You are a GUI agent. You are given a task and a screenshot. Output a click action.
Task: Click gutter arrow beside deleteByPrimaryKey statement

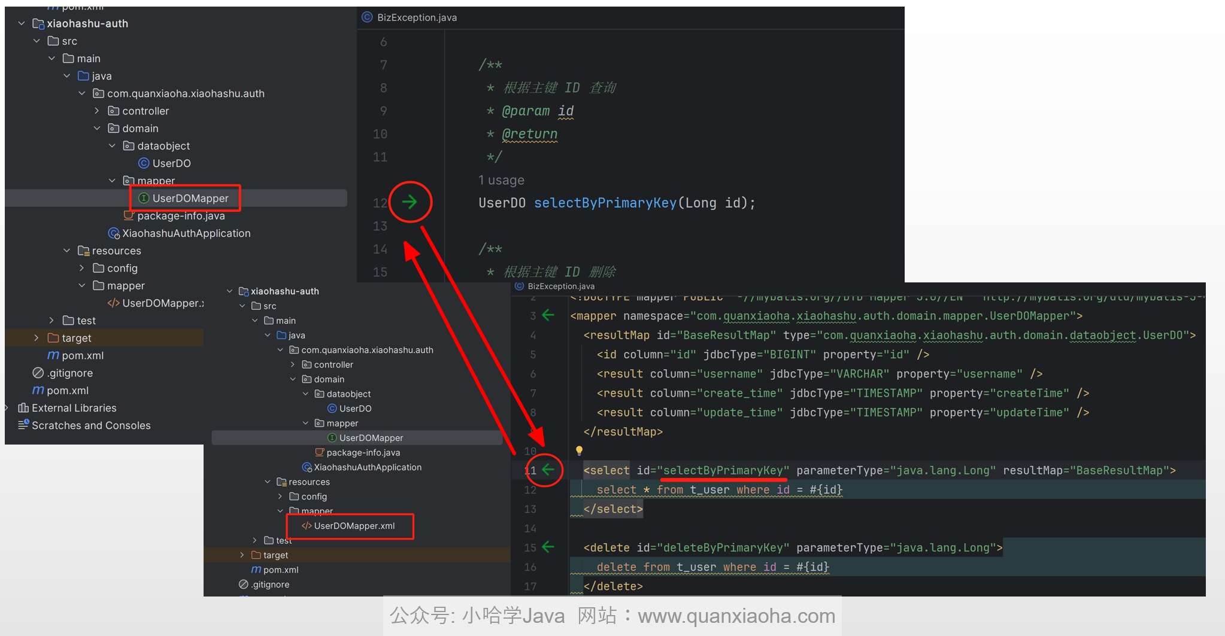[548, 547]
